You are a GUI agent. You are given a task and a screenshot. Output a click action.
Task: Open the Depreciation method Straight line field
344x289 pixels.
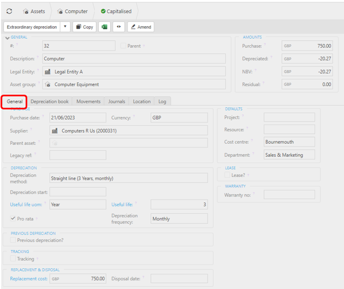129,178
